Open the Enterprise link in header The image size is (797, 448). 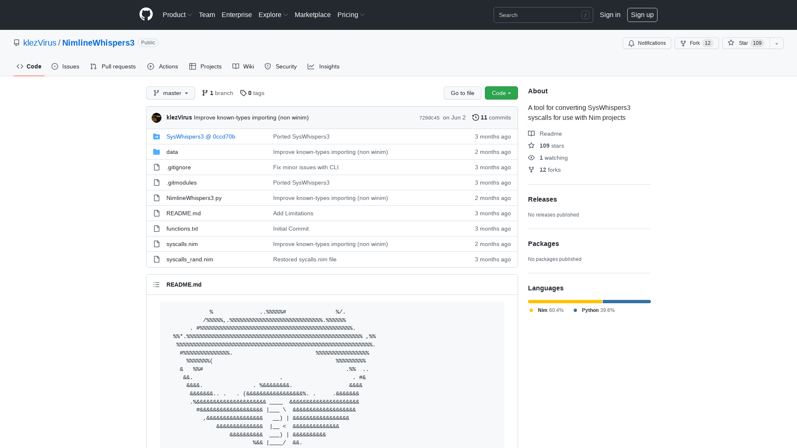pos(237,15)
